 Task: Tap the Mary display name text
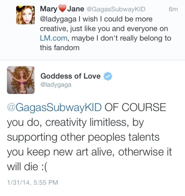48,9
